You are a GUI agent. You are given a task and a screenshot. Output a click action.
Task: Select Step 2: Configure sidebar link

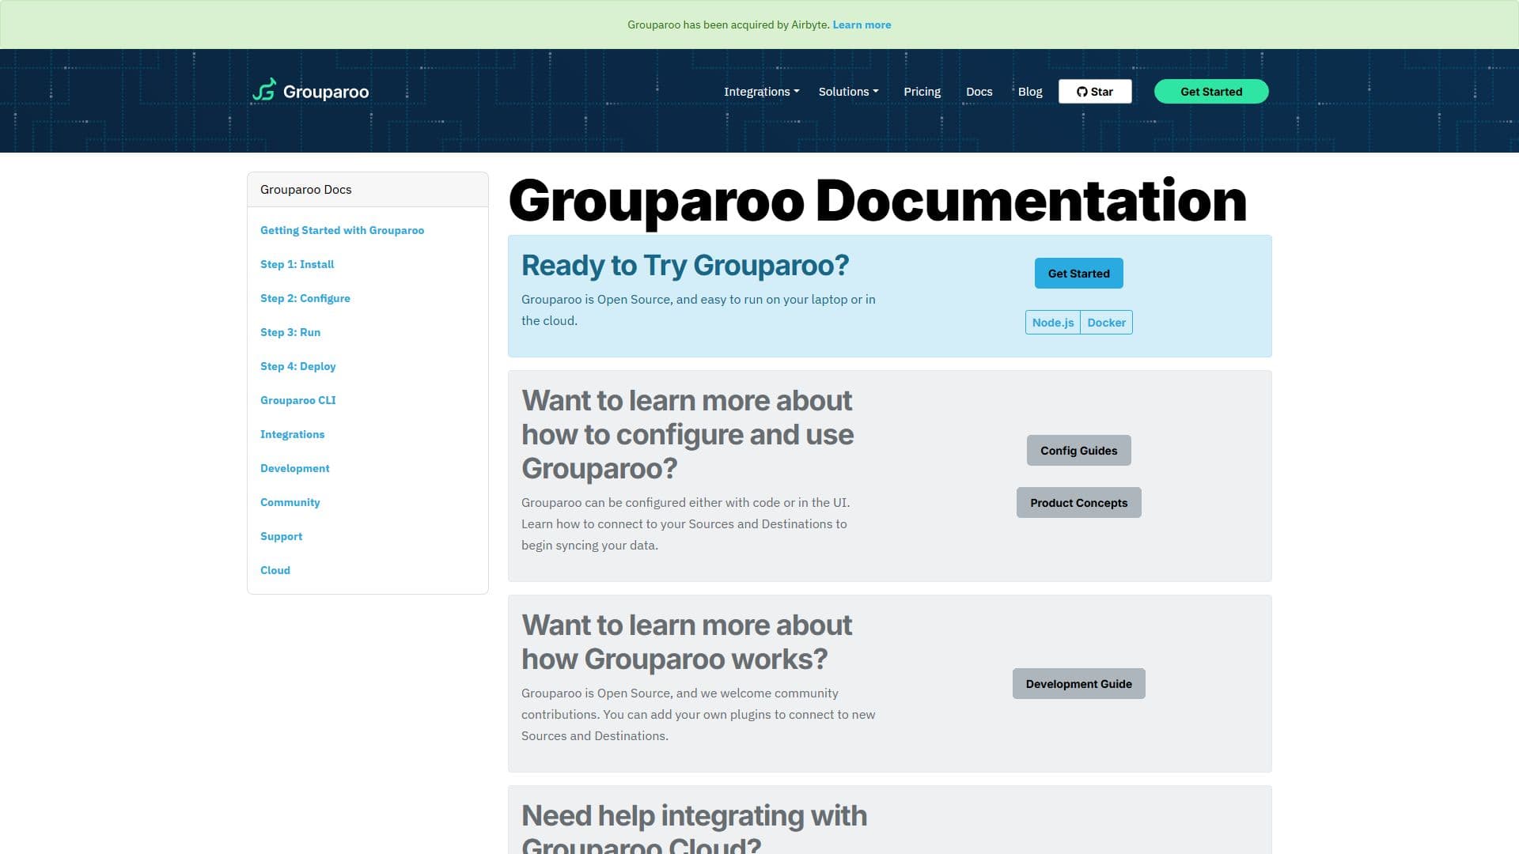[x=305, y=298]
